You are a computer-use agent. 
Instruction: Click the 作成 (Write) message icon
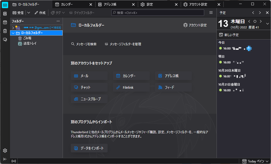40,12
